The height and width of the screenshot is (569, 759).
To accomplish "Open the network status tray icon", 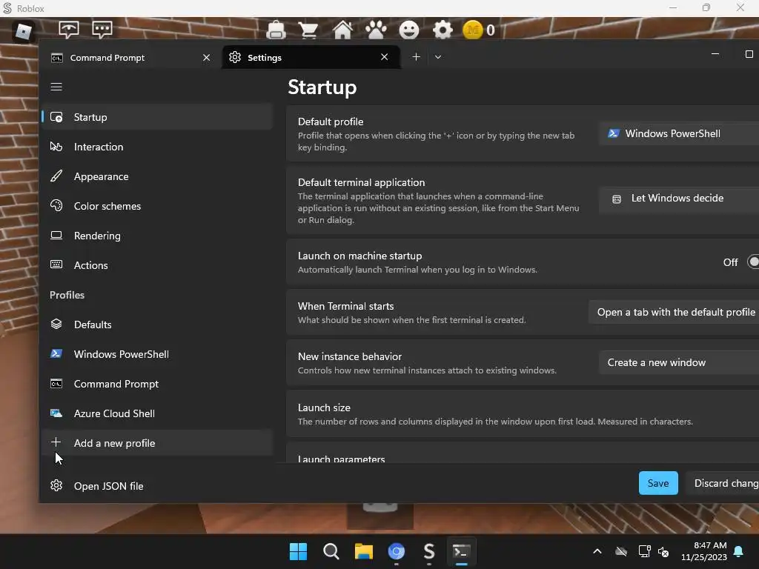I will click(644, 551).
